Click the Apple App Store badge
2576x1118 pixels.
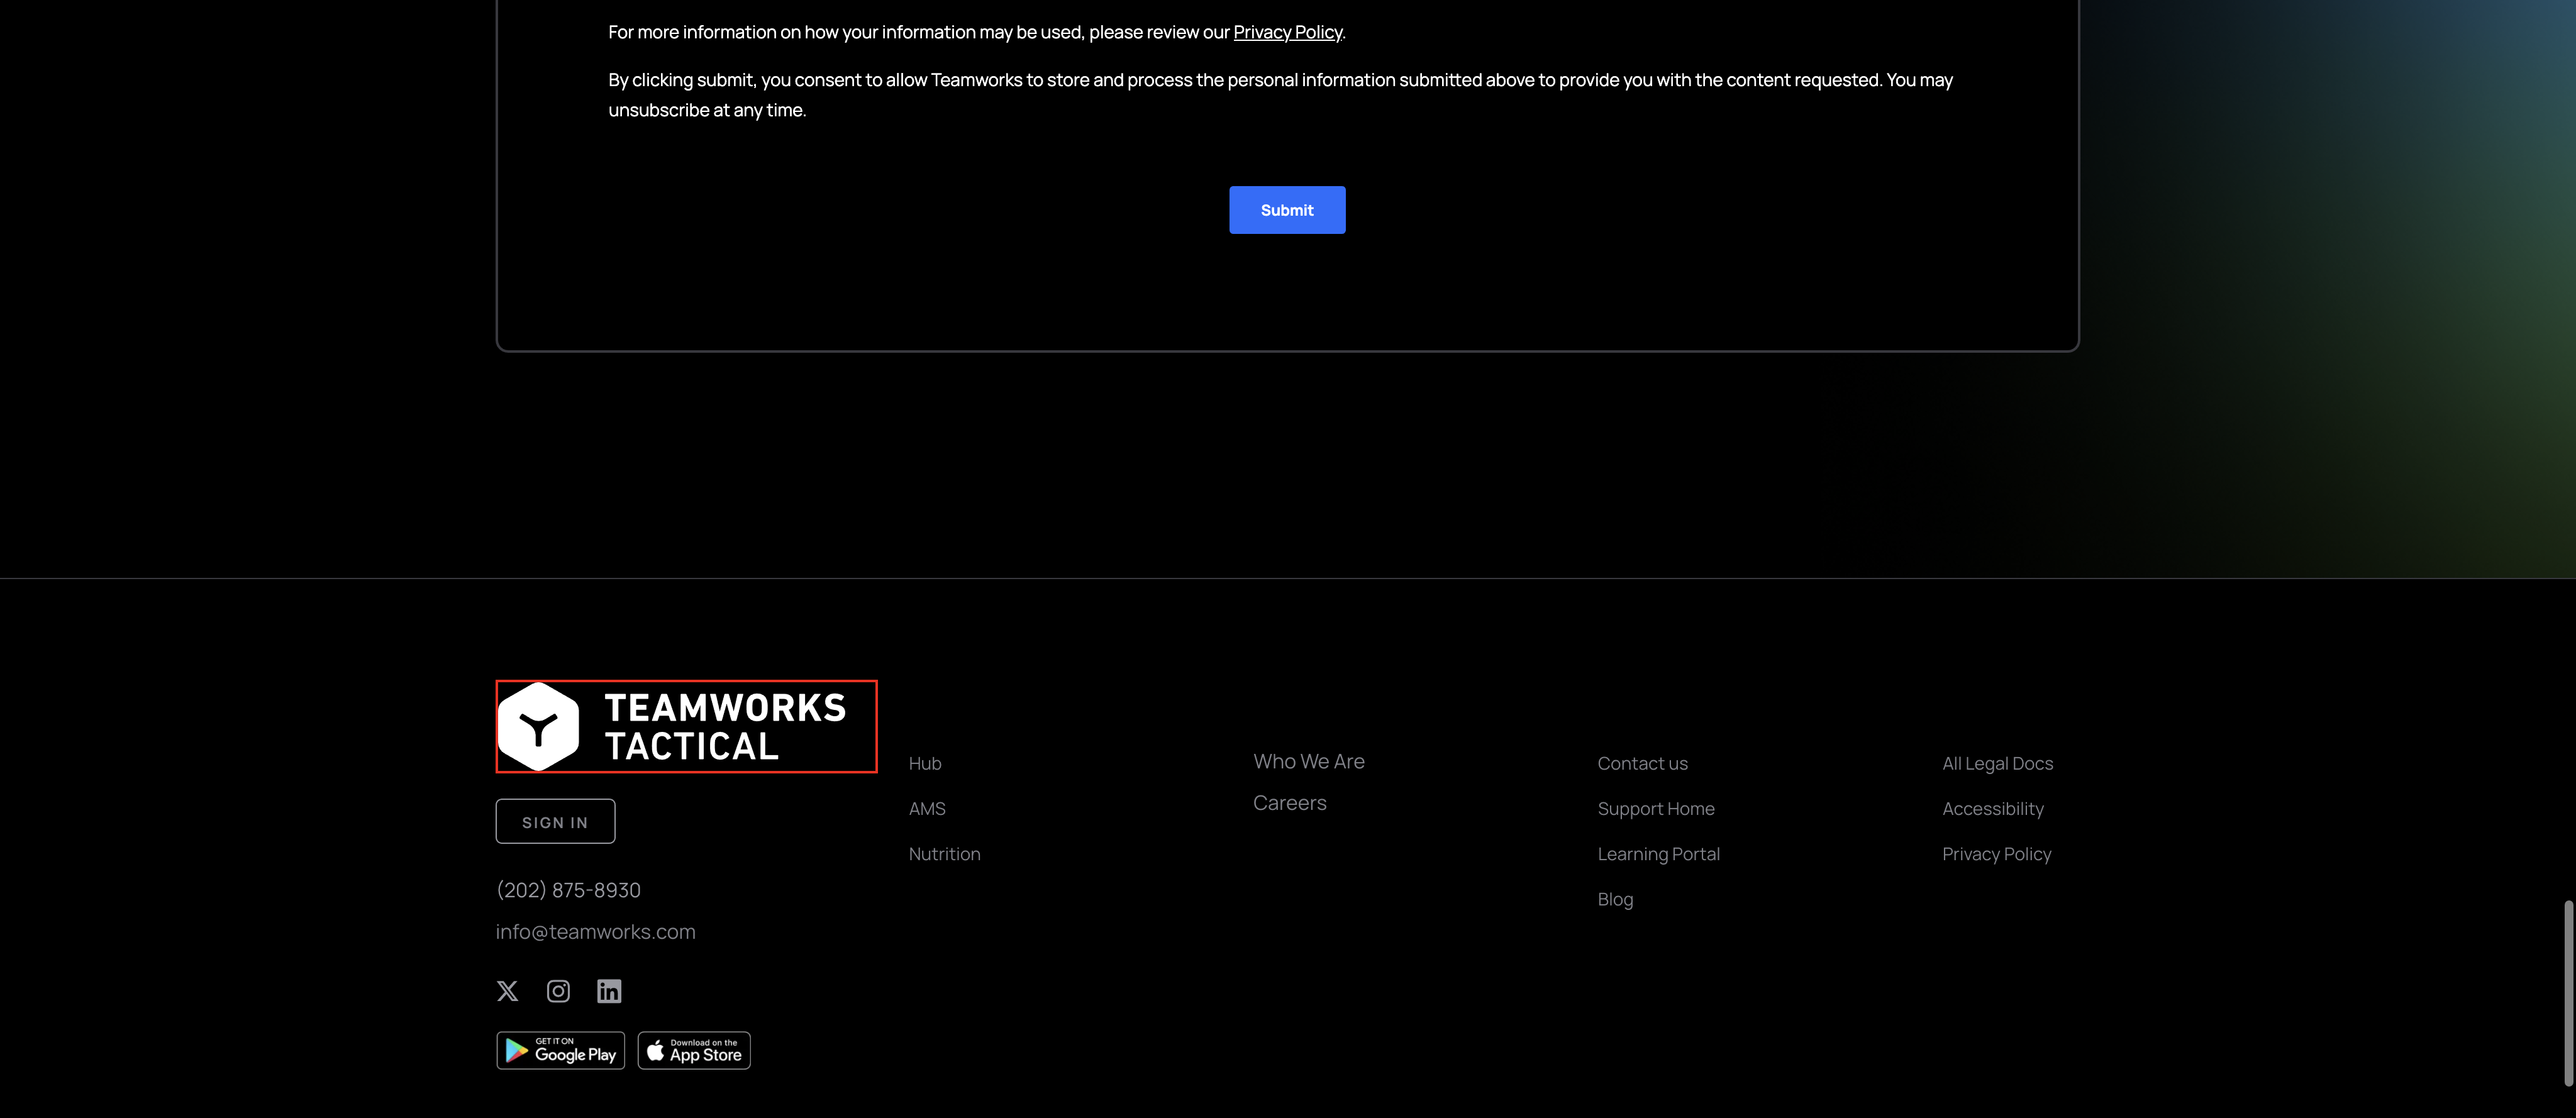point(694,1050)
